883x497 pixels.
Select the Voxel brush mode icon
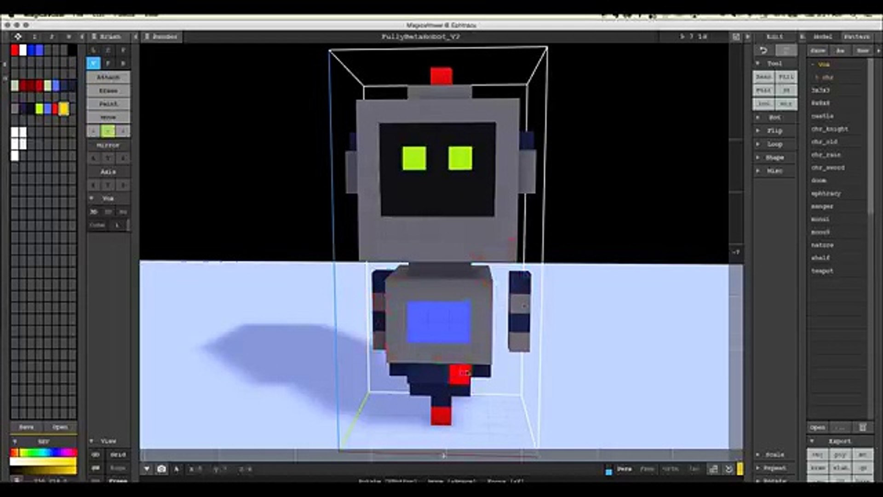[x=93, y=63]
